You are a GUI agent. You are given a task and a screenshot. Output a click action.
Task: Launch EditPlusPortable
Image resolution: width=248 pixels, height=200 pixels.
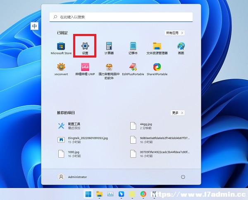coord(133,69)
